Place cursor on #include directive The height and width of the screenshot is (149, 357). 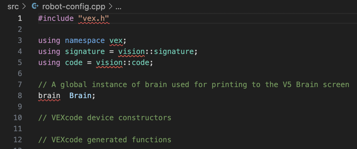(x=56, y=18)
